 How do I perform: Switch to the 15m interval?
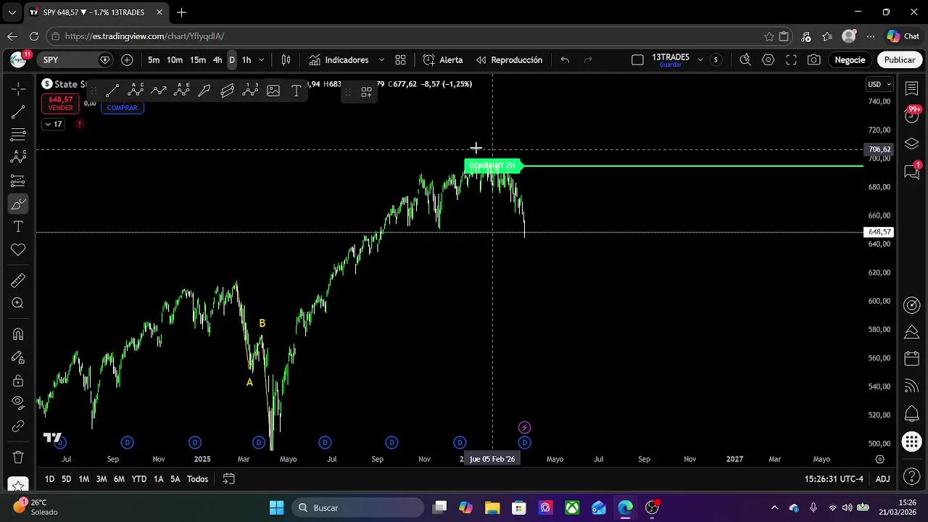coord(198,60)
